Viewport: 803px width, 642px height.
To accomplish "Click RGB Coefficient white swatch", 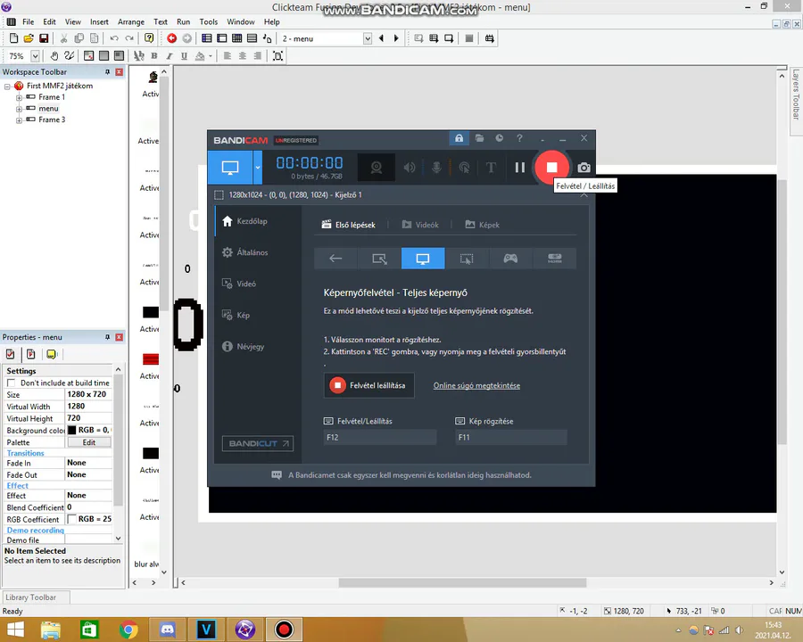I will pos(71,519).
